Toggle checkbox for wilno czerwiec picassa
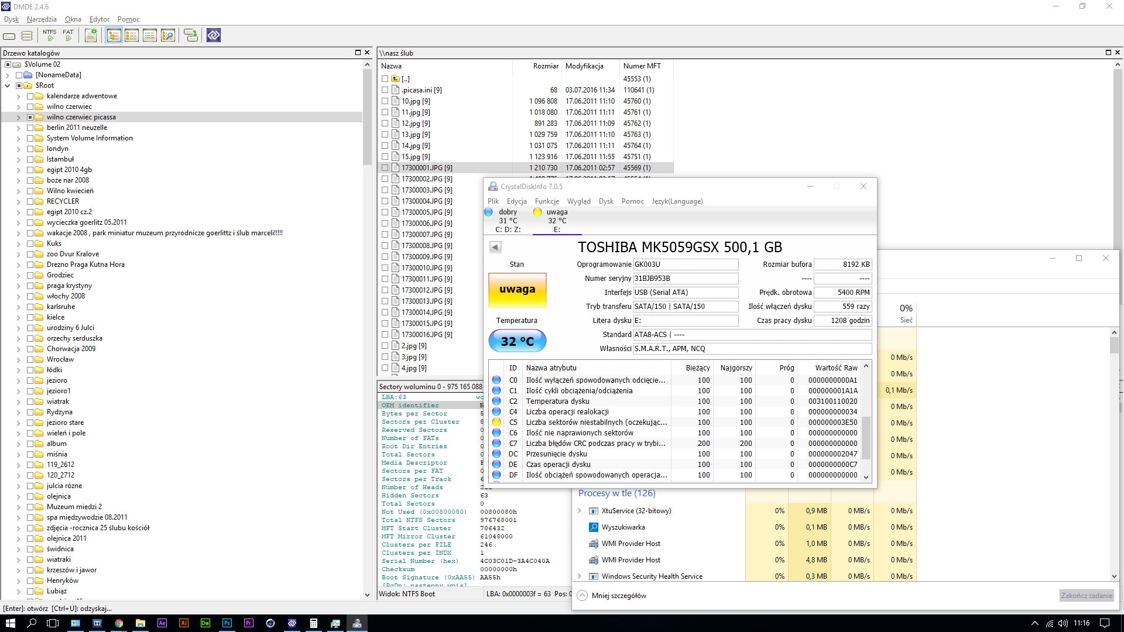Viewport: 1124px width, 632px height. (30, 117)
